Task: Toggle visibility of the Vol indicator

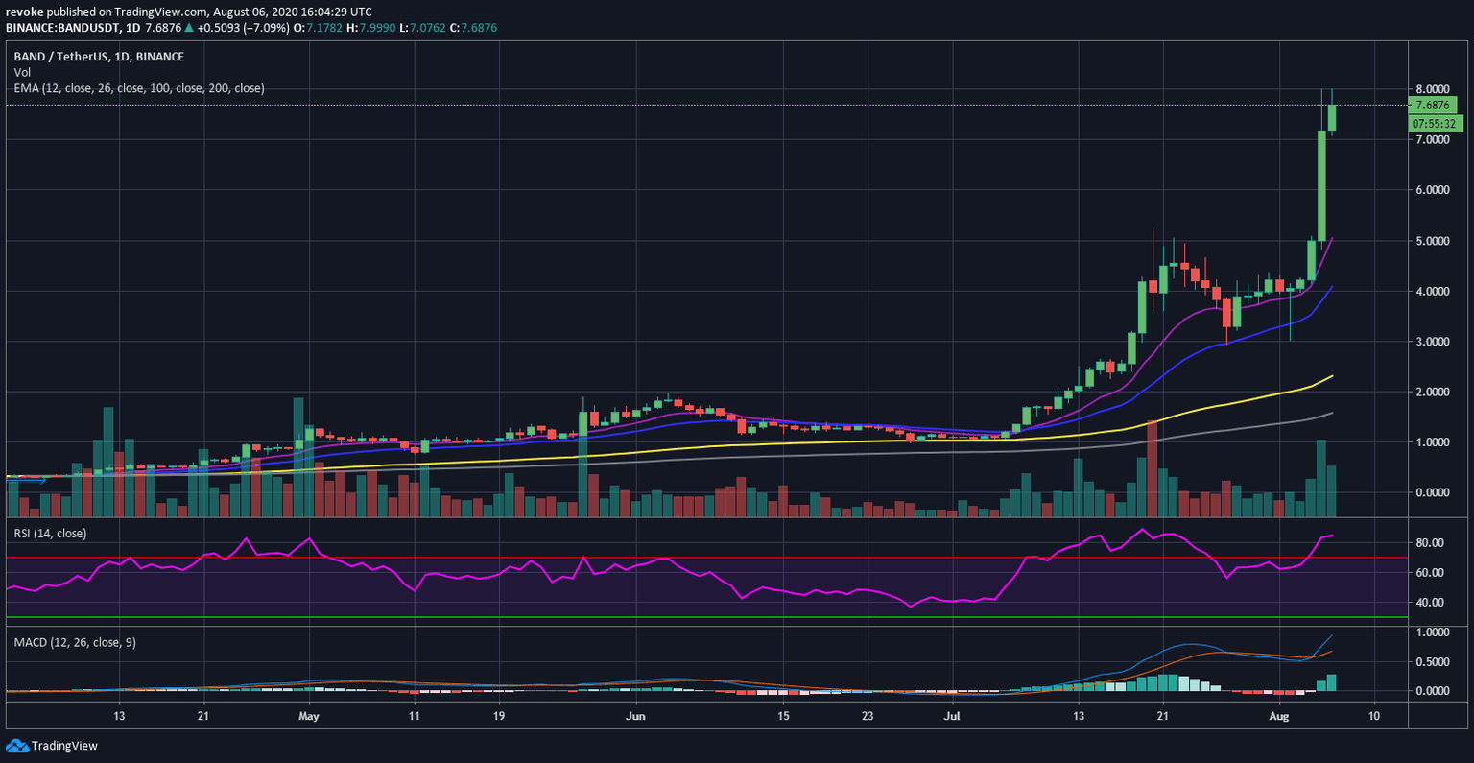Action: click(22, 72)
